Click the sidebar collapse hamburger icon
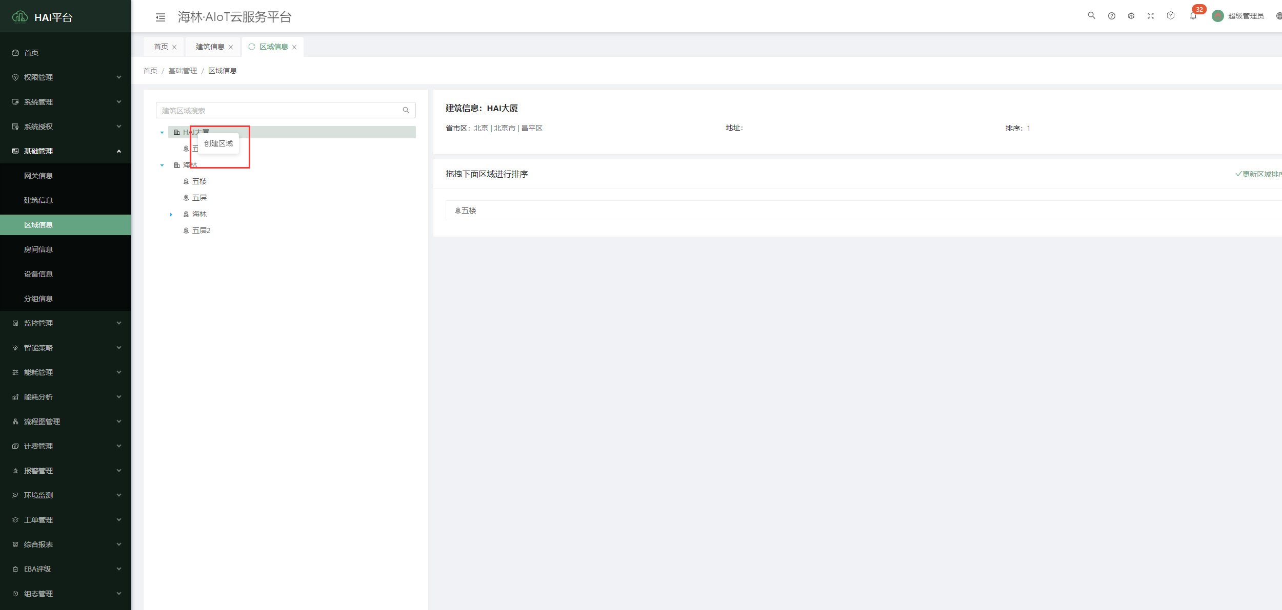The height and width of the screenshot is (610, 1282). [161, 17]
